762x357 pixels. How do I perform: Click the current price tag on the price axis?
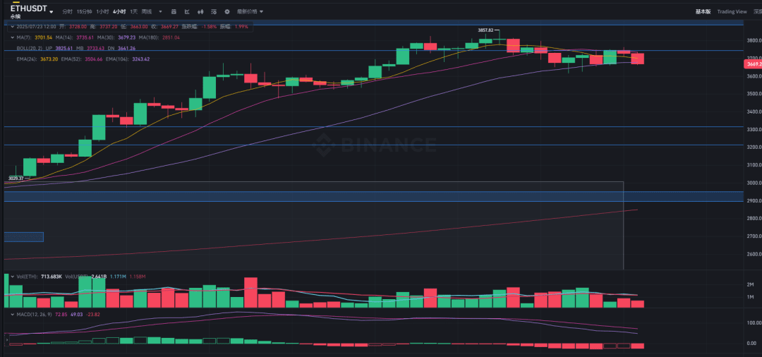tap(753, 64)
